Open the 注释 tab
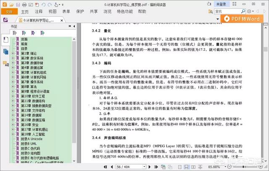 39,11
